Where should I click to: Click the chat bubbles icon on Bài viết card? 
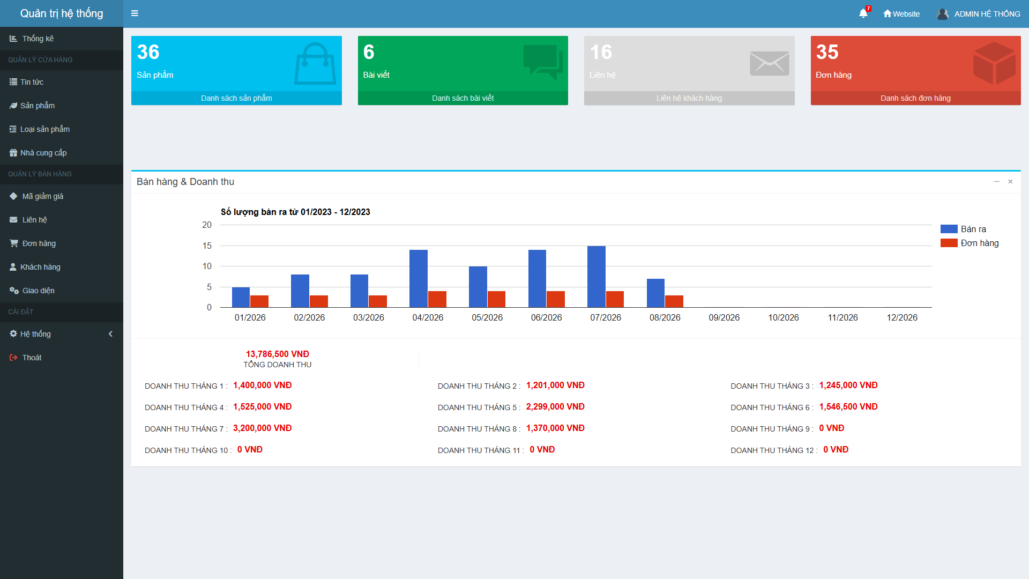(x=543, y=62)
